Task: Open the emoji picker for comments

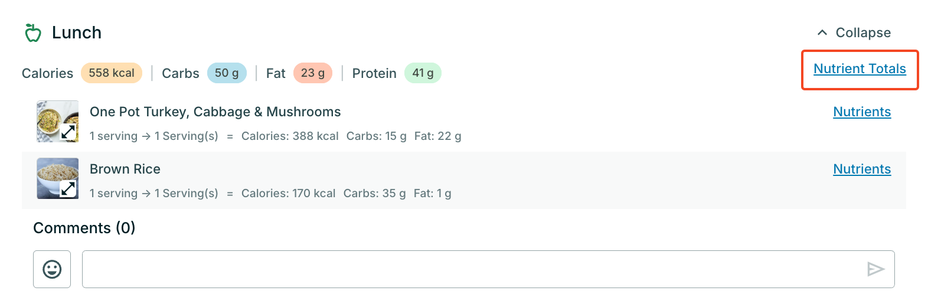Action: [x=52, y=269]
